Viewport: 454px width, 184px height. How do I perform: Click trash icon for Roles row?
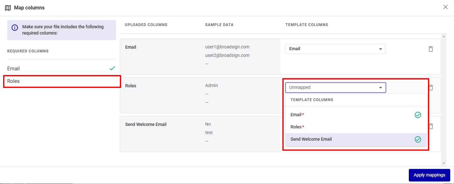point(431,88)
